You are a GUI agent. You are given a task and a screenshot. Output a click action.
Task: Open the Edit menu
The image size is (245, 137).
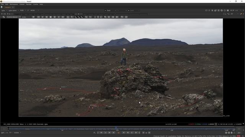[7, 4]
